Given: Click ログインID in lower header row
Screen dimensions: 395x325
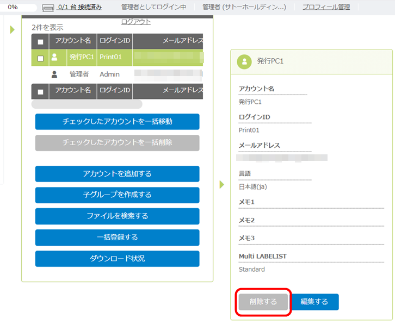Looking at the screenshot, I should (x=115, y=90).
